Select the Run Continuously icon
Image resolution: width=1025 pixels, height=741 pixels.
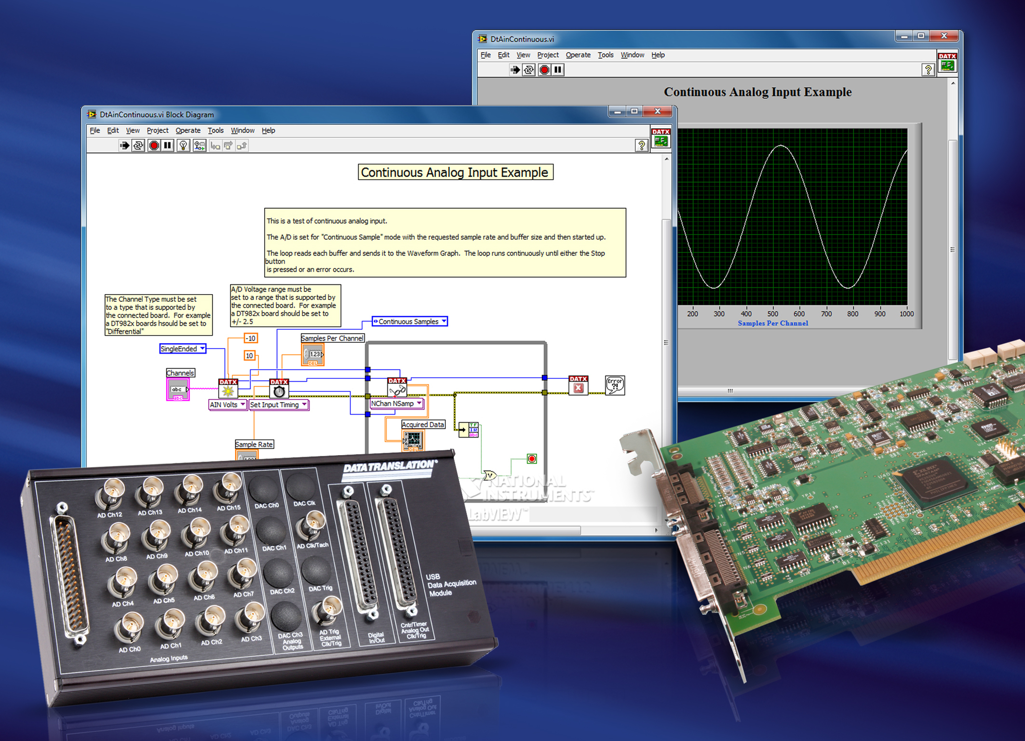click(138, 145)
